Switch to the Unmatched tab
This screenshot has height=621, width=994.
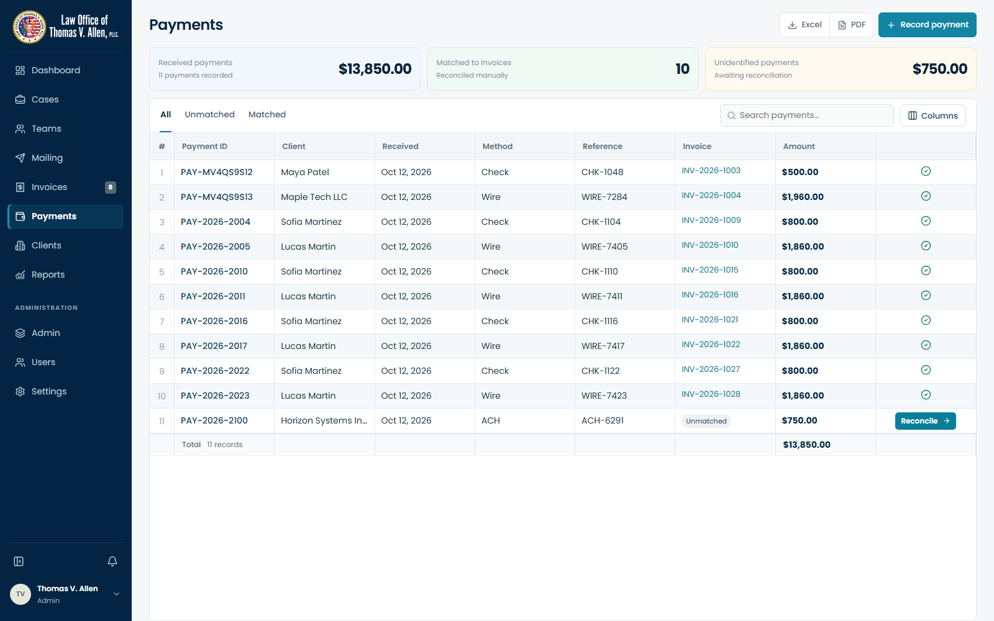pos(209,115)
